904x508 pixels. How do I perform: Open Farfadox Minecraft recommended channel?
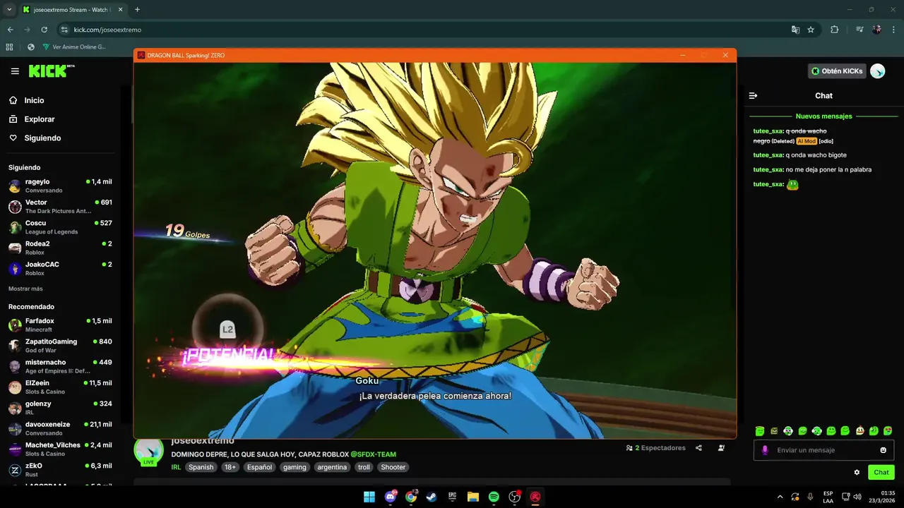point(60,325)
